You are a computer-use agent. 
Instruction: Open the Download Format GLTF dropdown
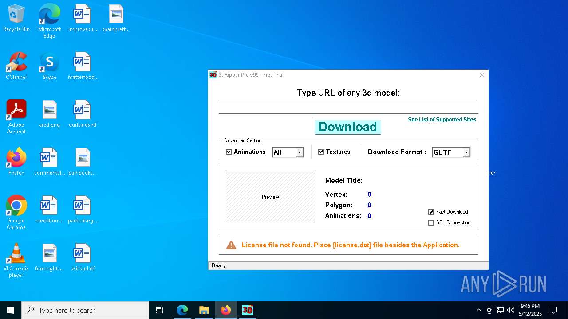pos(466,152)
